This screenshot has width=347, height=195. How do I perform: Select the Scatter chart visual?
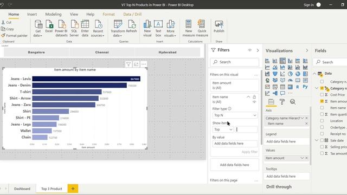click(x=282, y=74)
